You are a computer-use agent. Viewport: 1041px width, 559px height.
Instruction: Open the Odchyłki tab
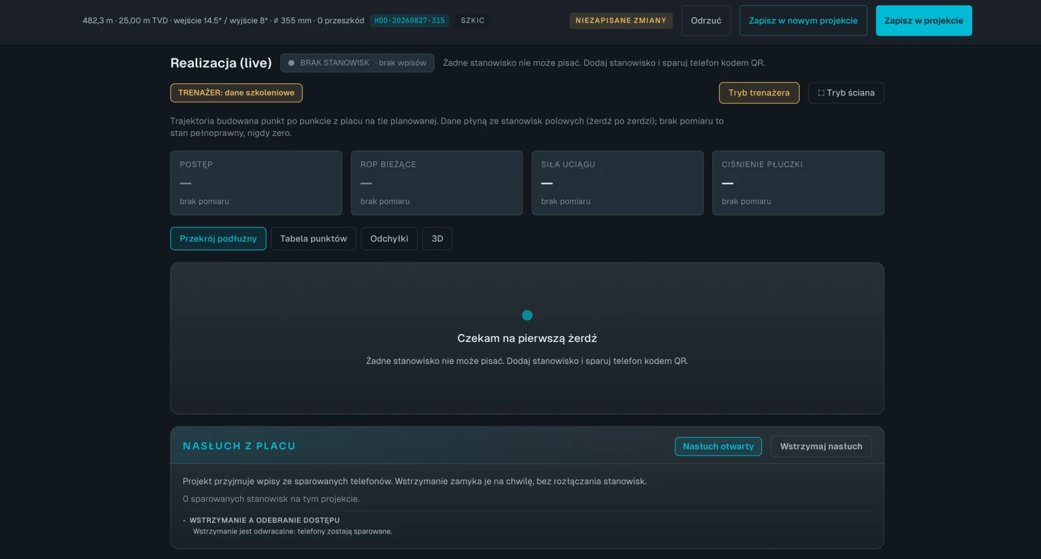(x=389, y=239)
